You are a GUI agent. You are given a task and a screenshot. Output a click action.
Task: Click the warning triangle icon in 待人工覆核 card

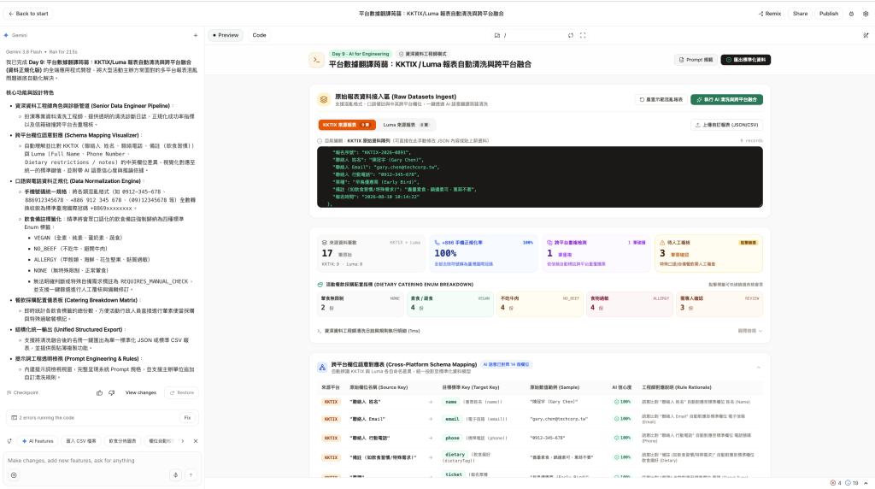662,243
